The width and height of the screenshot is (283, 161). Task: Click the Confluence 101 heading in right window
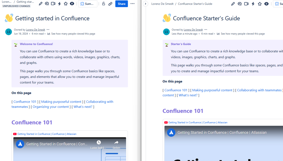click(183, 111)
